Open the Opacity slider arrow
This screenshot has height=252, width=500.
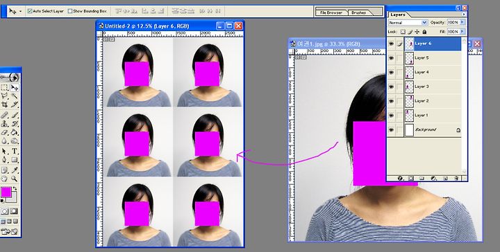[x=462, y=22]
